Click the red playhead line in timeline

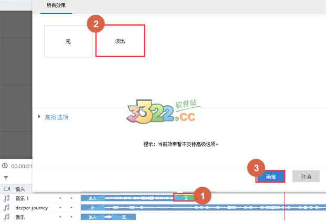tap(284, 206)
